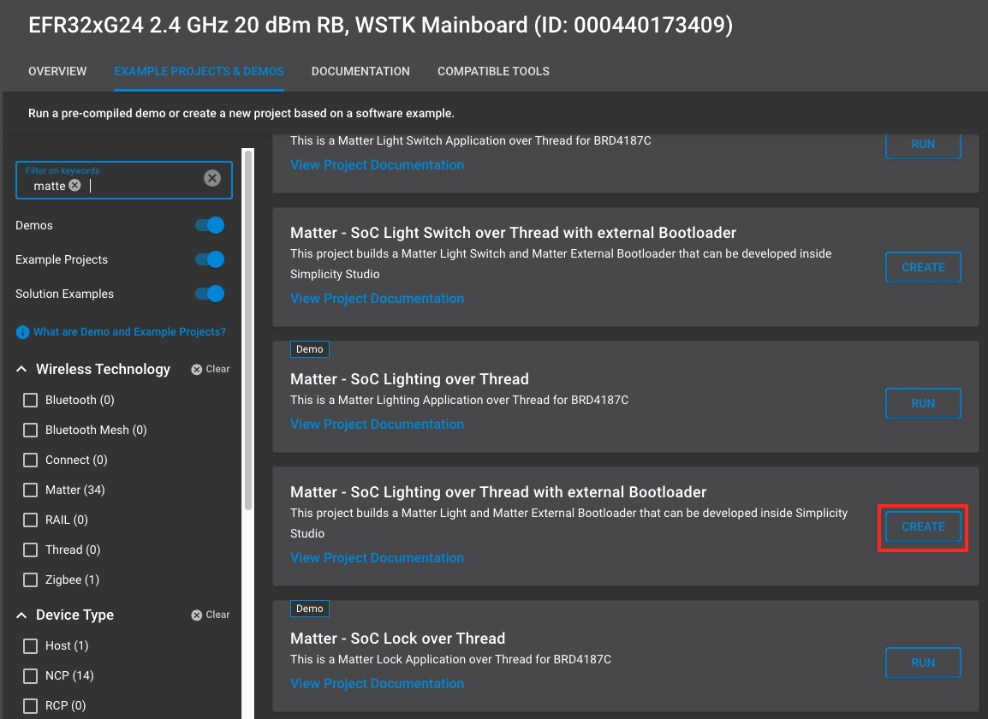Create SoC Lighting over Thread external Bootloader project
988x719 pixels.
(x=923, y=526)
